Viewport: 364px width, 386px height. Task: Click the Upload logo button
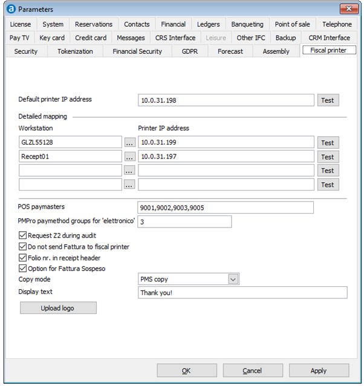pyautogui.click(x=58, y=308)
